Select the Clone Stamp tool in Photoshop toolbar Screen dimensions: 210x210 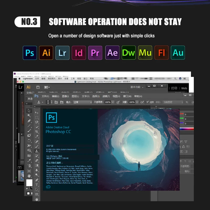point(37,151)
